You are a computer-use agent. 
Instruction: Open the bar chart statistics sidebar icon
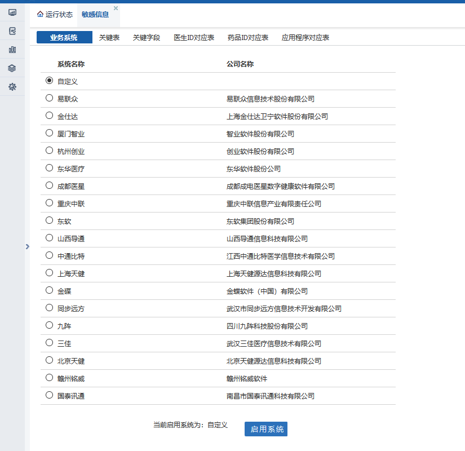click(x=12, y=50)
